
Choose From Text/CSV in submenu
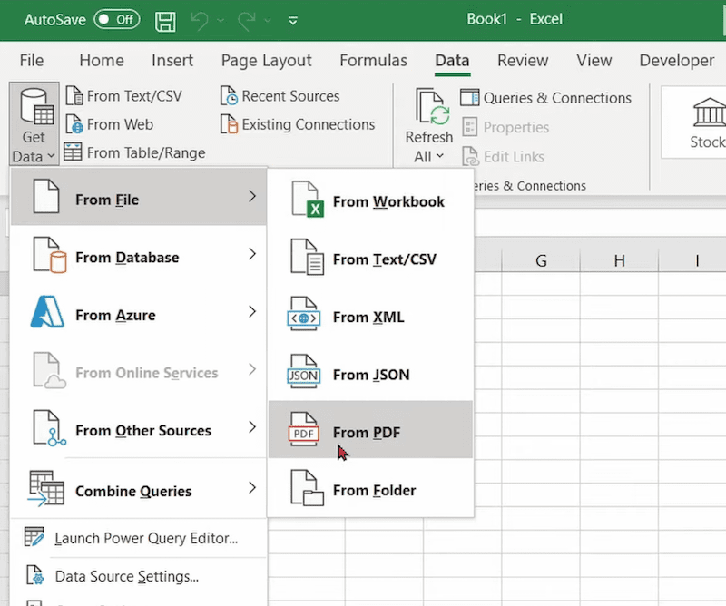(x=371, y=259)
